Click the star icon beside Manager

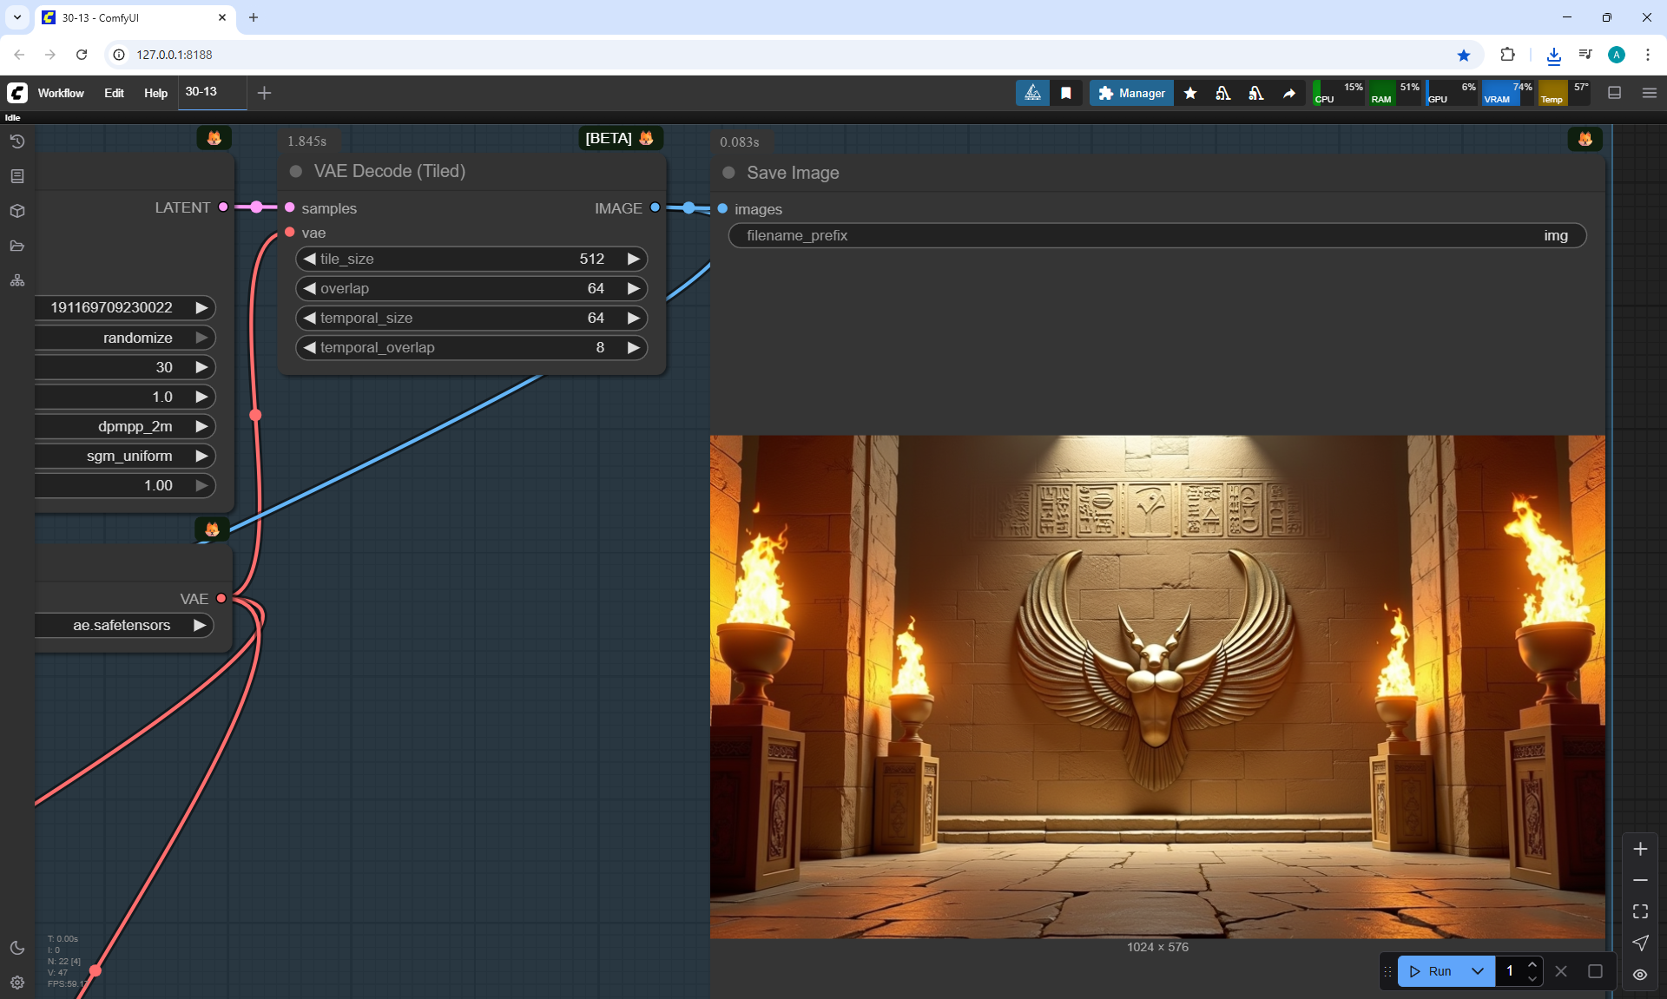tap(1190, 93)
